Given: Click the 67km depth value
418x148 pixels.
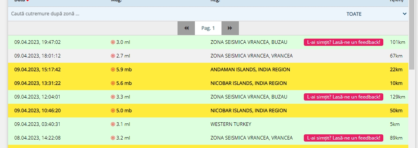Looking at the screenshot, I should pyautogui.click(x=396, y=56).
